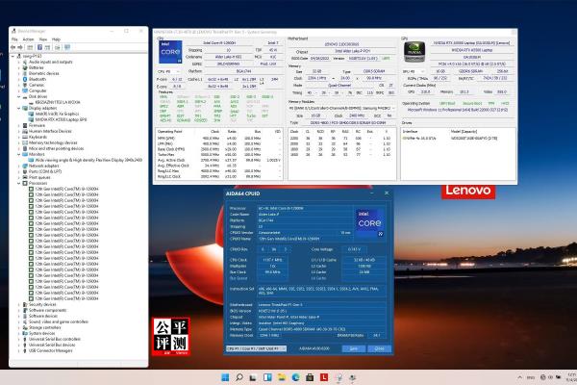Show hidden system tray icons chevron
Viewport: 577px width, 385px height.
pyautogui.click(x=519, y=377)
